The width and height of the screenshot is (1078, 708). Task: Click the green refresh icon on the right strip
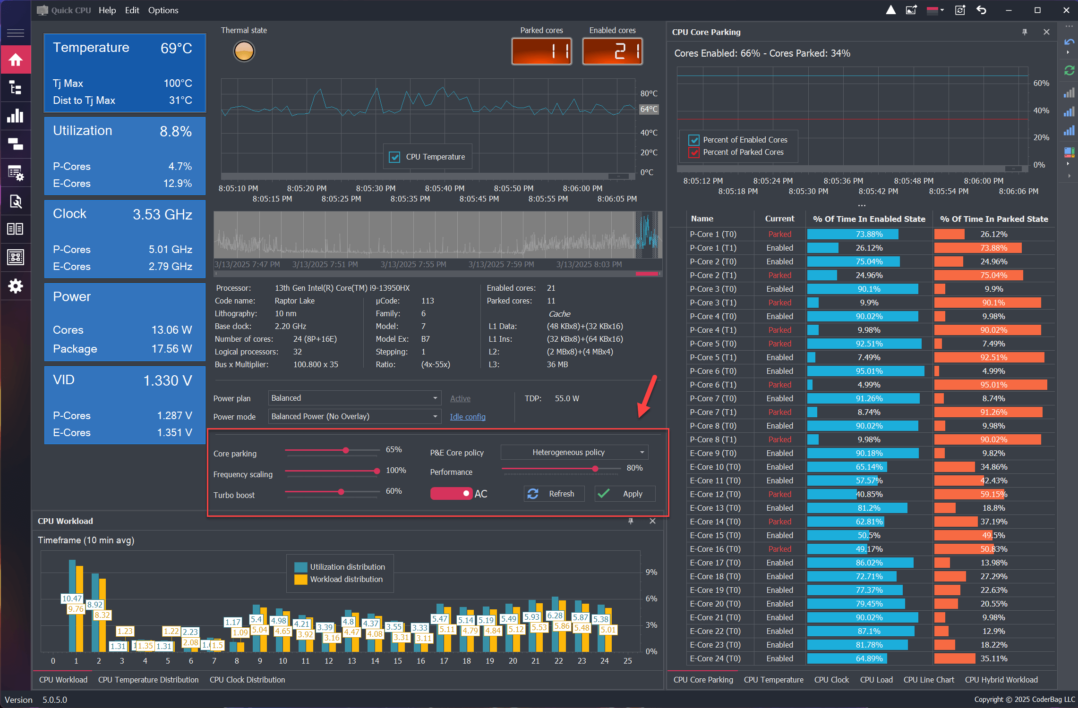click(x=1069, y=70)
